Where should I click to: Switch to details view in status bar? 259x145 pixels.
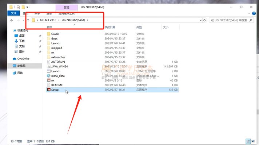[248, 141]
